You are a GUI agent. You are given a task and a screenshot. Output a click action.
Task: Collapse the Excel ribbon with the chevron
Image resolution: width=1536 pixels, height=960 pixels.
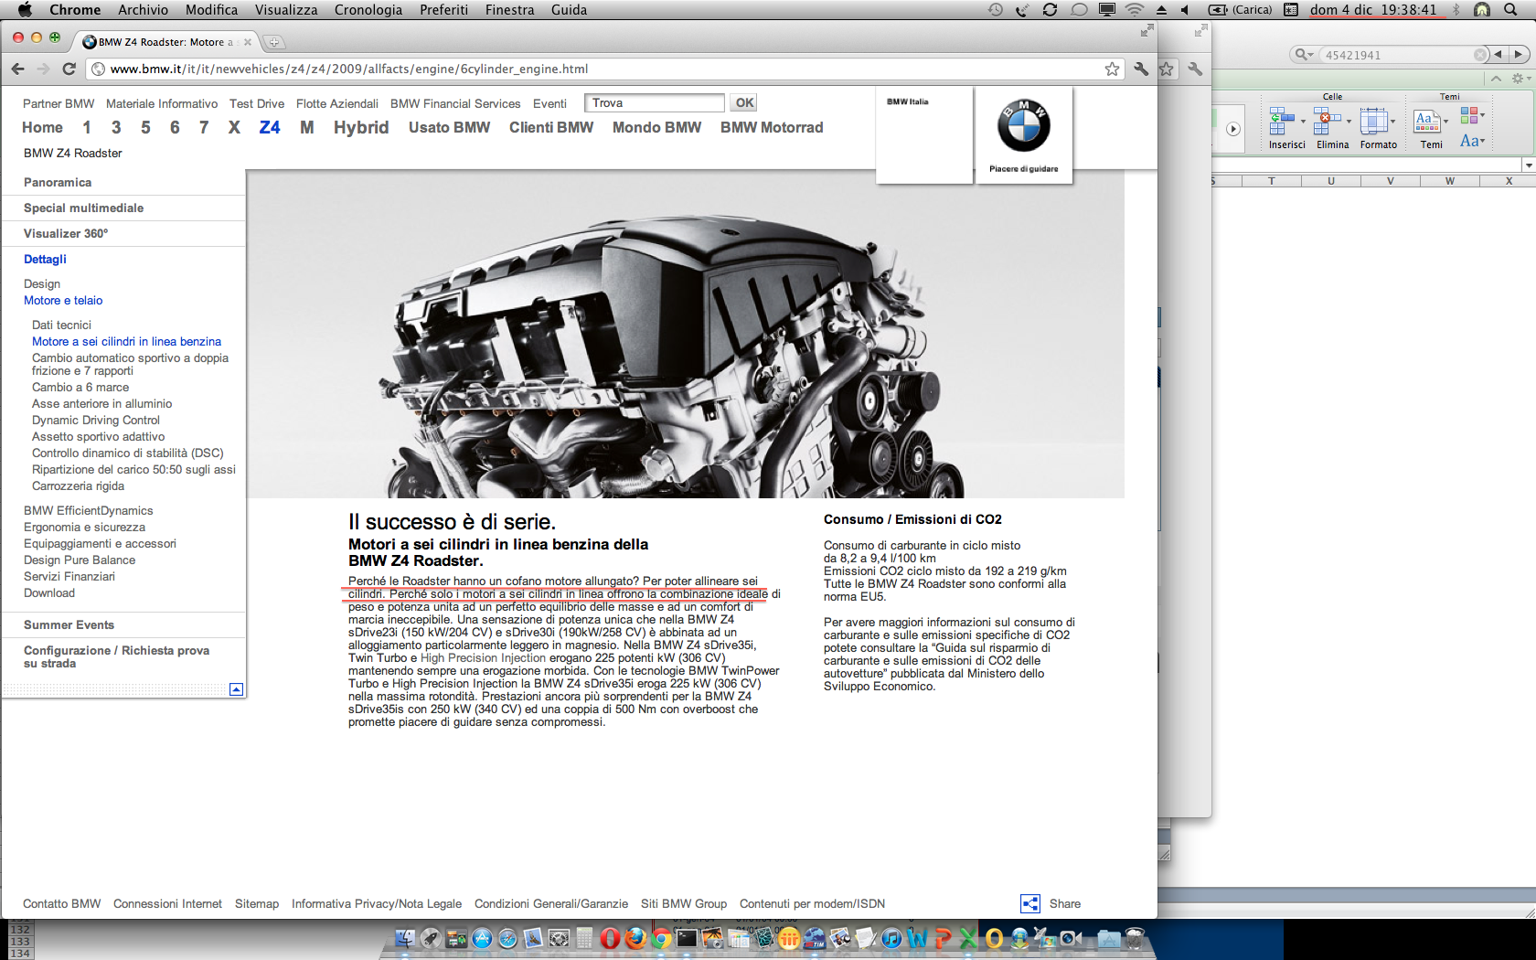point(1496,79)
